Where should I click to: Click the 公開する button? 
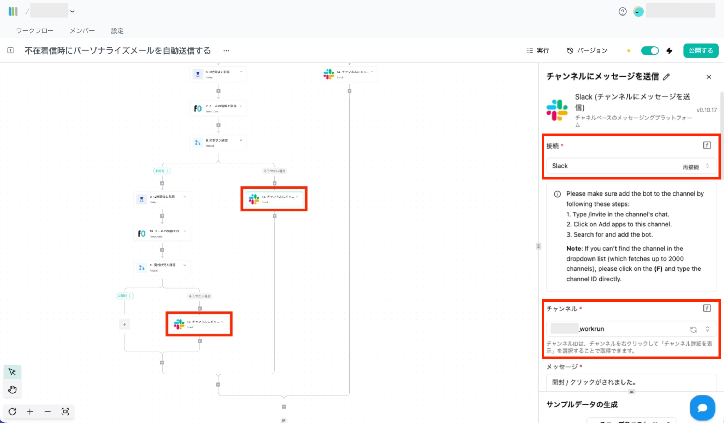pos(700,50)
